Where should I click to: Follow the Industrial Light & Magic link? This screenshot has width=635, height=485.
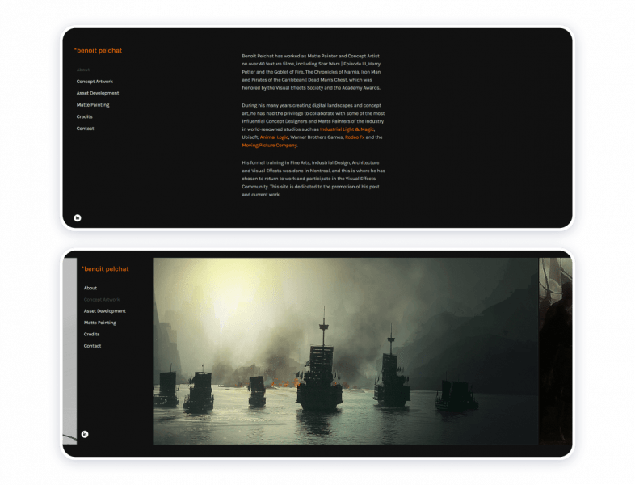click(x=347, y=129)
